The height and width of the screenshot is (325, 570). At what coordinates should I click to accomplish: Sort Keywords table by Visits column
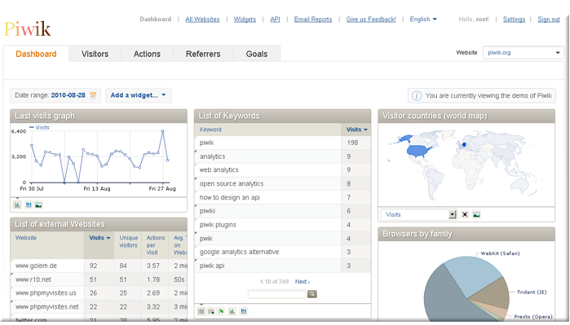tap(356, 130)
